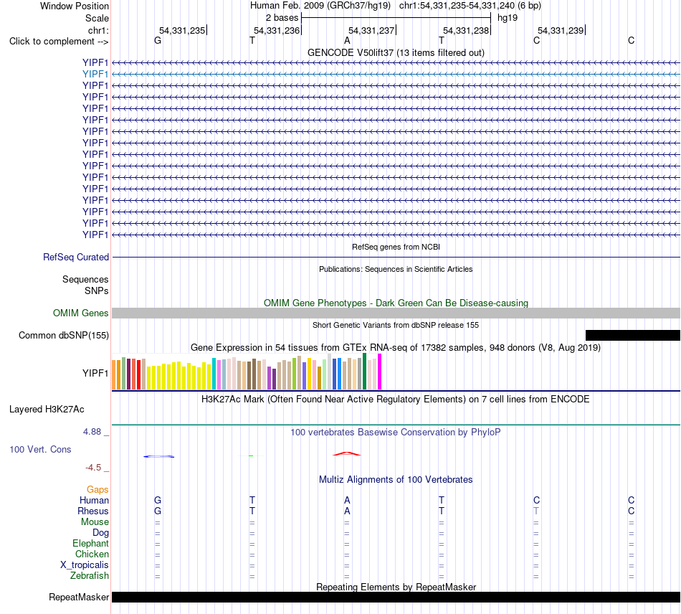Screen dimensions: 681x614
Task: Open '100 vertebrates Basewise Conservation by PhyloP' title
Action: (396, 432)
